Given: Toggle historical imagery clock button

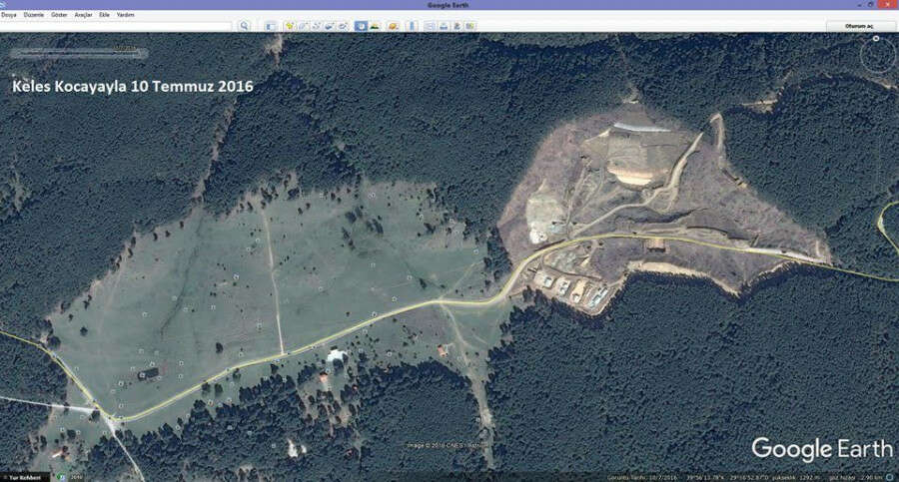Looking at the screenshot, I should point(361,25).
